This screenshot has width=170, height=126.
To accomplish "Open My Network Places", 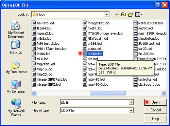I will 16,108.
